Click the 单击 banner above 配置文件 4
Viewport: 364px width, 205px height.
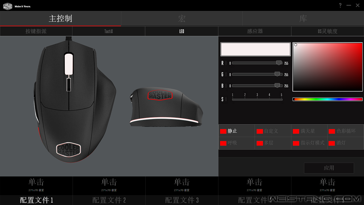coord(254,186)
